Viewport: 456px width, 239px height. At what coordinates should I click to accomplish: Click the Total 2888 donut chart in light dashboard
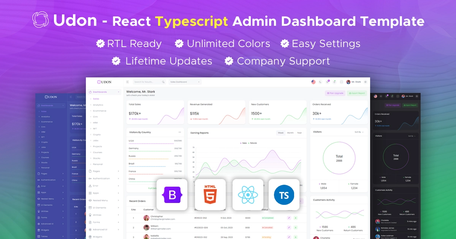click(x=339, y=158)
